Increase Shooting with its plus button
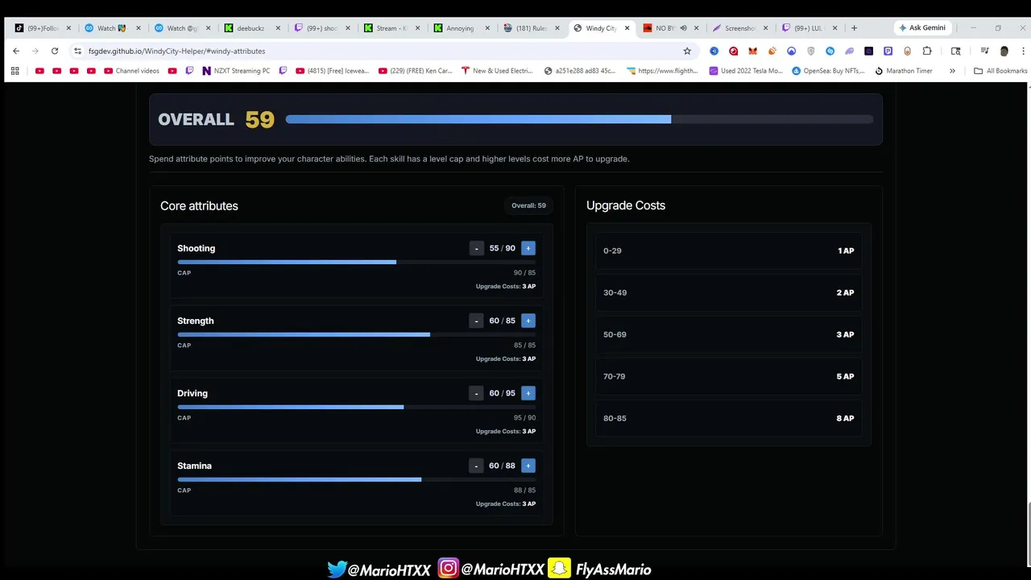The width and height of the screenshot is (1031, 580). tap(528, 248)
